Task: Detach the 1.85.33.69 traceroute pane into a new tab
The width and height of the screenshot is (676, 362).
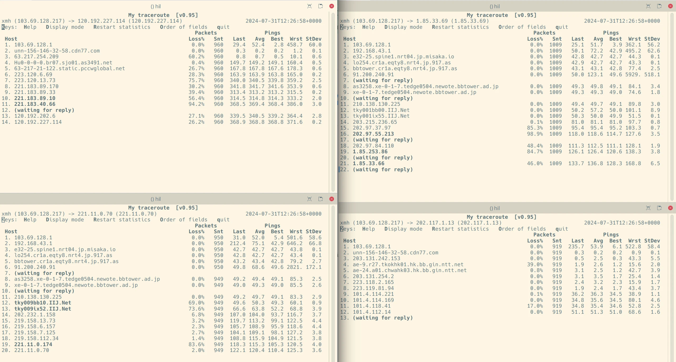Action: (659, 6)
